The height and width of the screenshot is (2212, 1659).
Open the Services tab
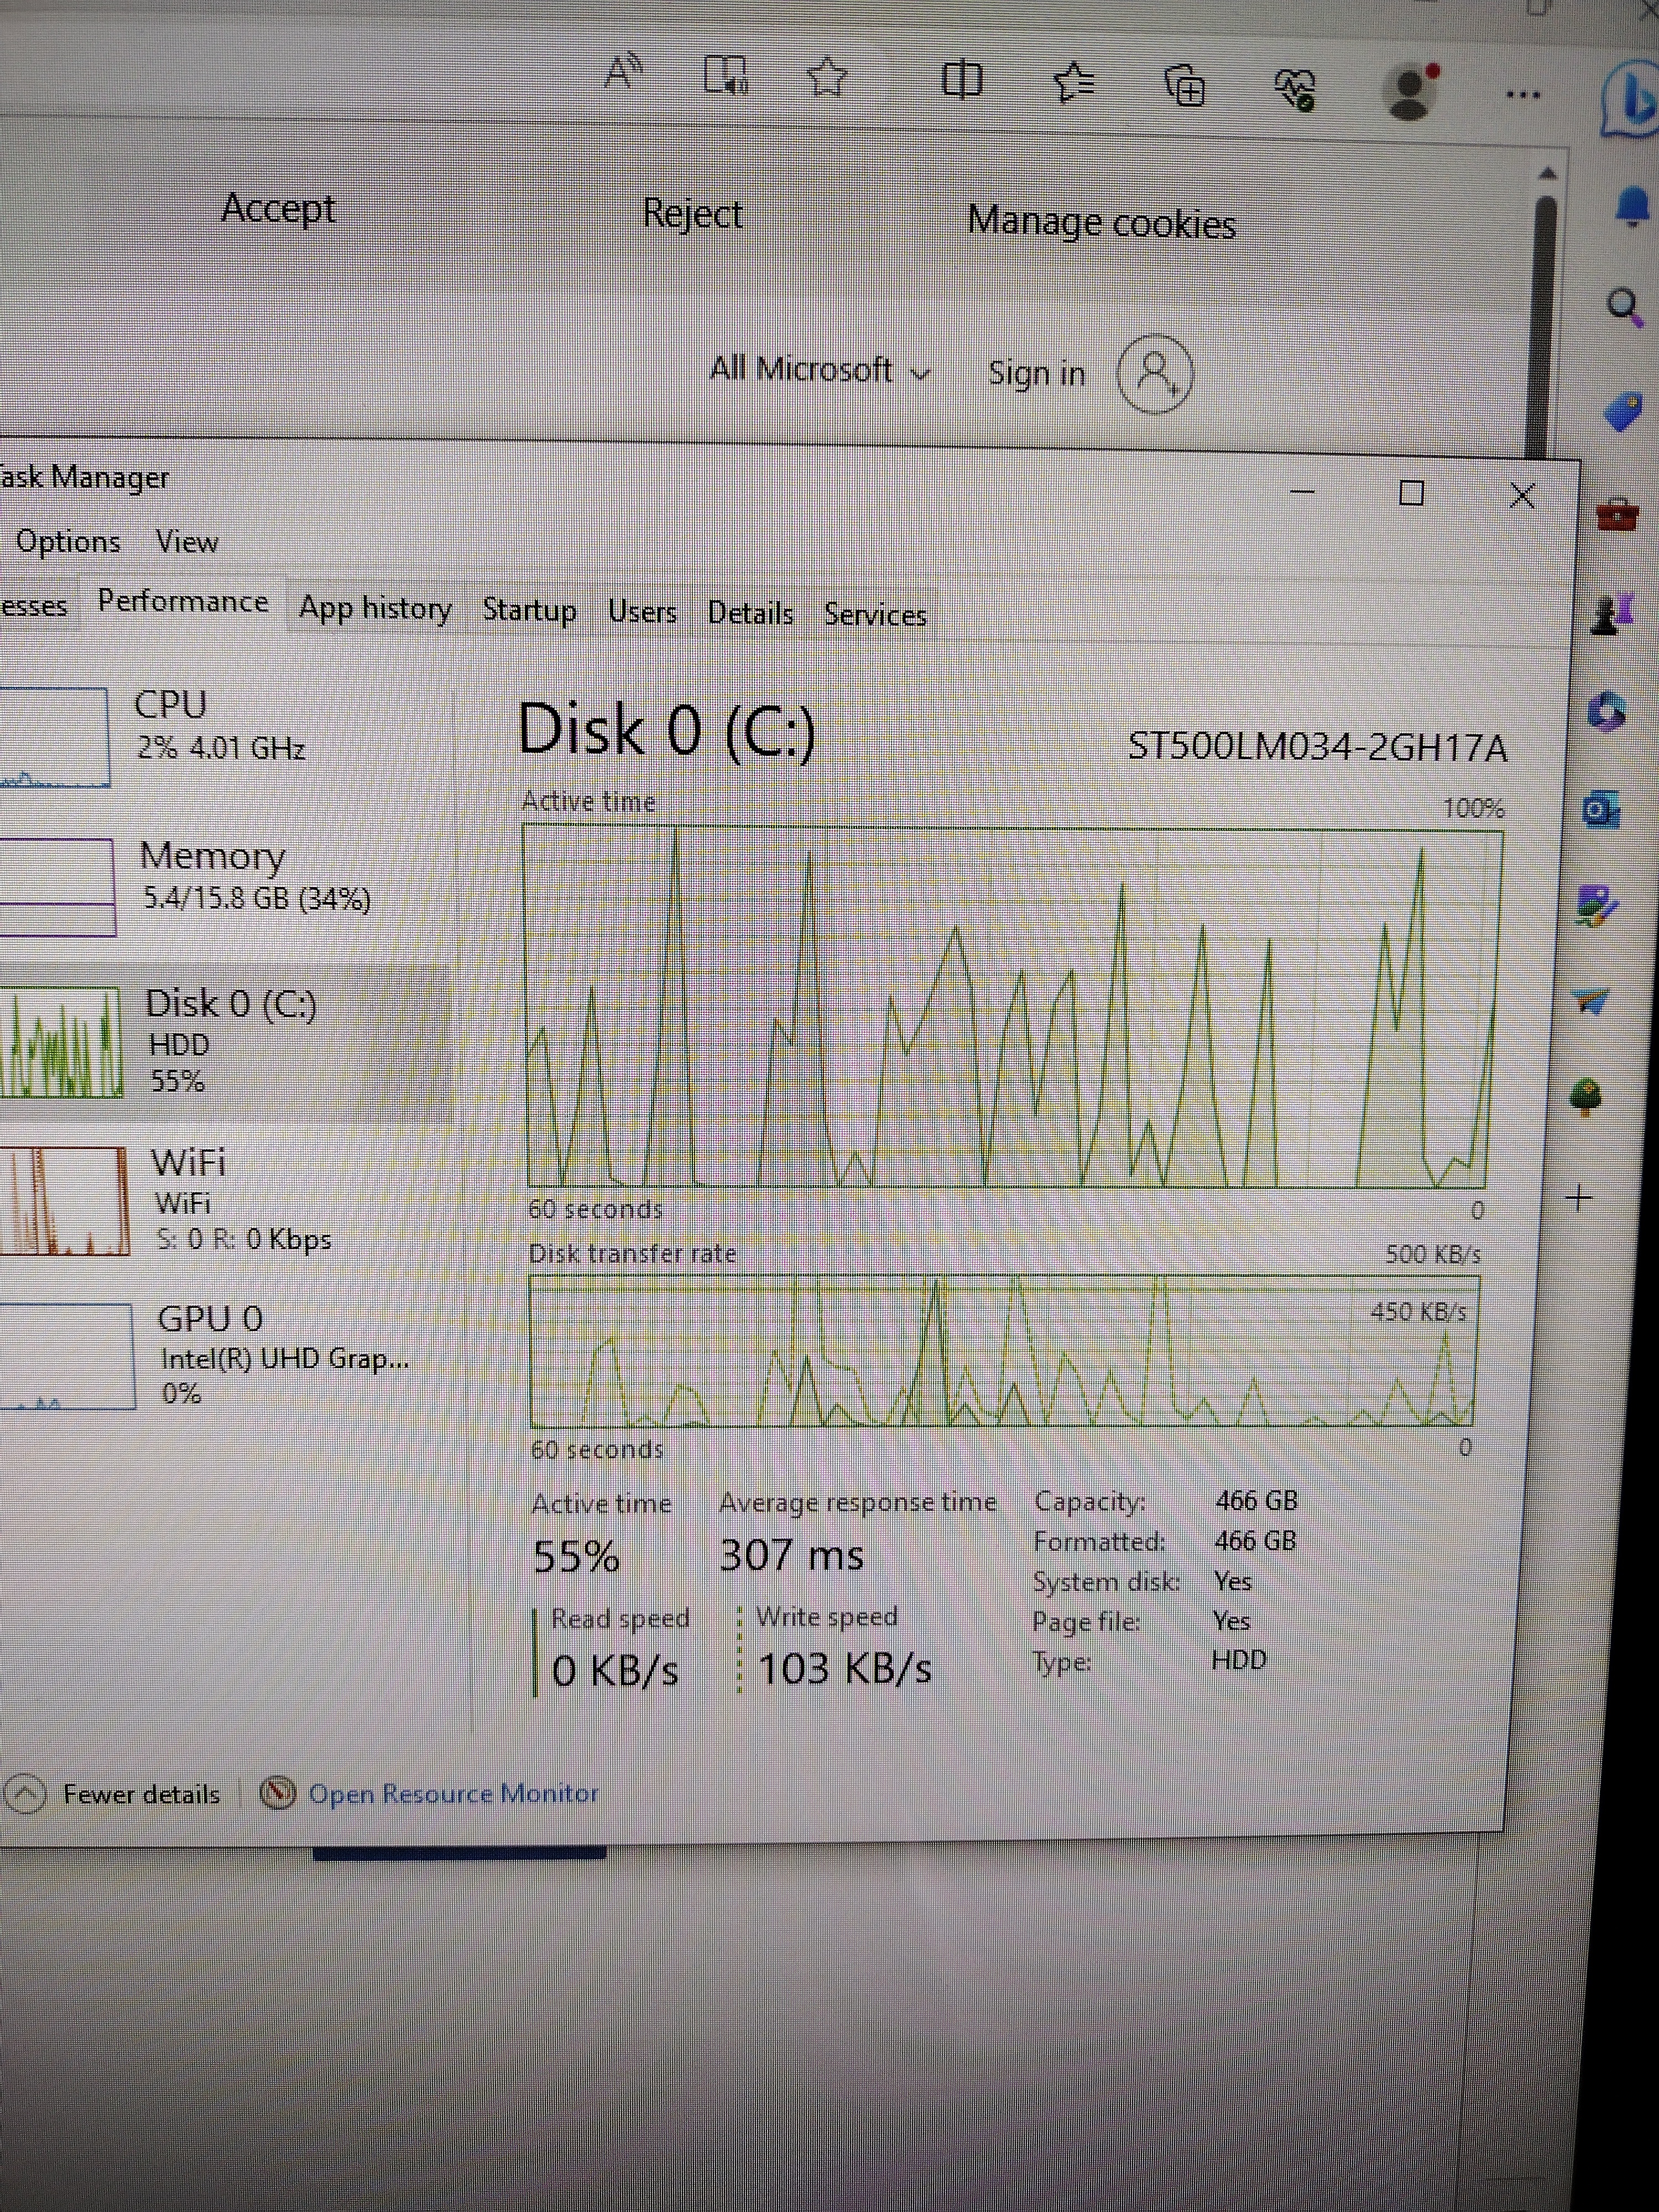pyautogui.click(x=875, y=615)
